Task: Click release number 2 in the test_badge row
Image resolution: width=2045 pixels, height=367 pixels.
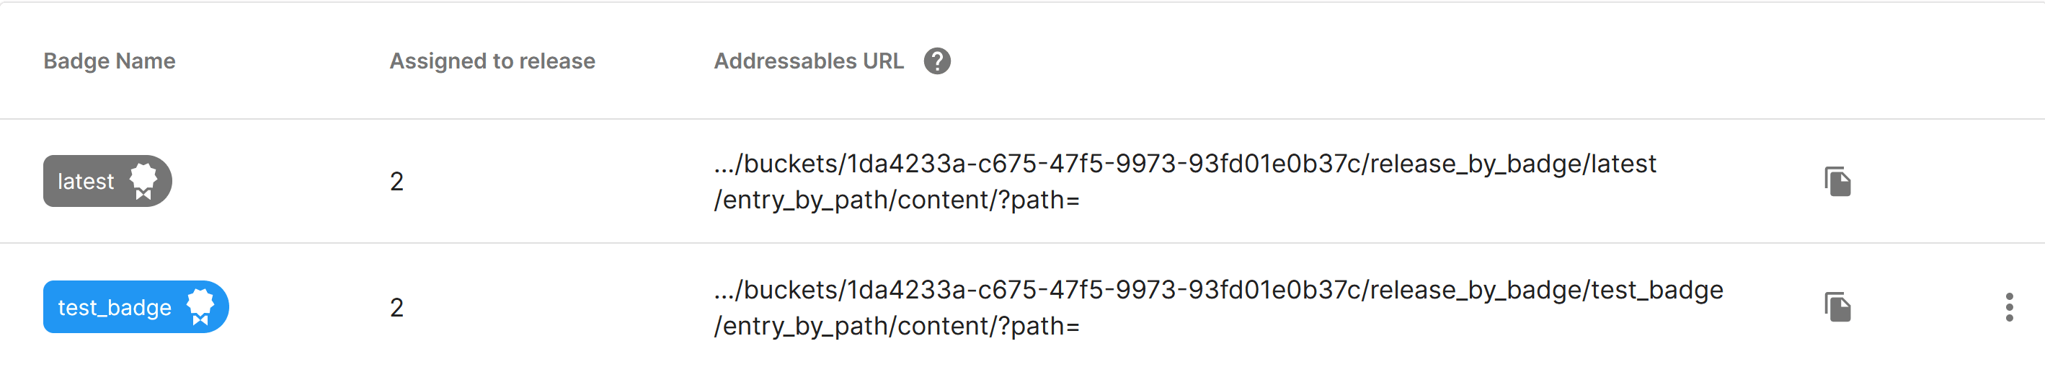Action: click(x=397, y=307)
